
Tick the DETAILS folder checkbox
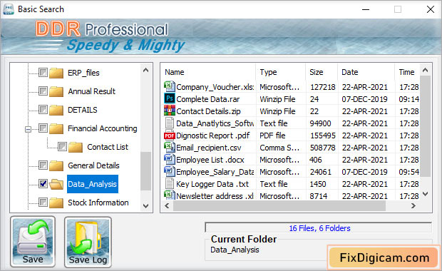[x=43, y=109]
